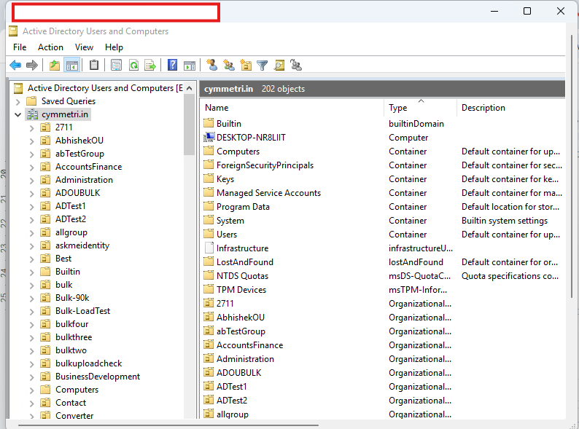Go up one level with folder-arrow icon
The image size is (579, 429).
click(54, 66)
